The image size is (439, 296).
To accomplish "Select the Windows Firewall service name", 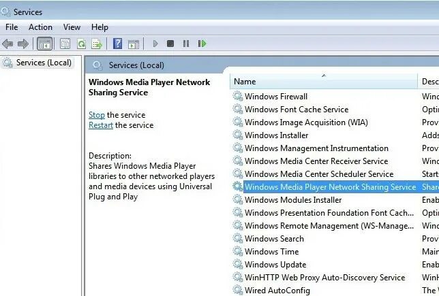I will [x=276, y=97].
